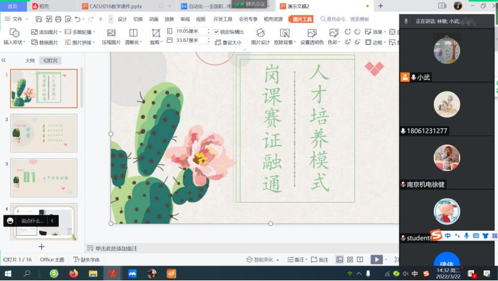This screenshot has height=281, width=498.
Task: Open the 色彩 (Color) adjustment option
Action: pos(335,43)
